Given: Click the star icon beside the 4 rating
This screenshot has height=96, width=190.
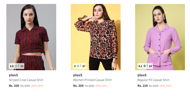Looking at the screenshot, I should 78,66.
